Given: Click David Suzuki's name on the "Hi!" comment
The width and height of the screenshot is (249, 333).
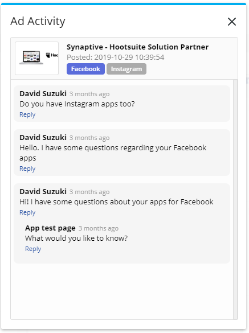Looking at the screenshot, I should click(43, 192).
